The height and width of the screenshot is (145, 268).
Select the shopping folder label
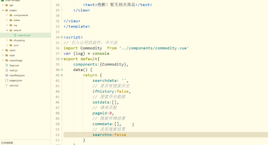[x=19, y=40]
